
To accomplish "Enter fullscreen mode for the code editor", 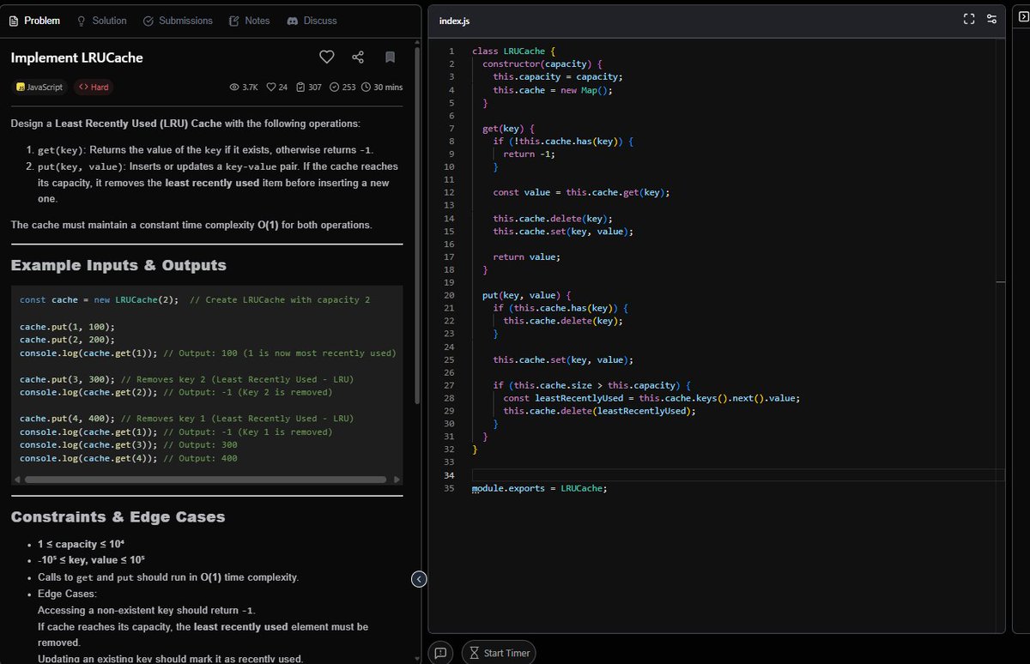I will [x=969, y=20].
